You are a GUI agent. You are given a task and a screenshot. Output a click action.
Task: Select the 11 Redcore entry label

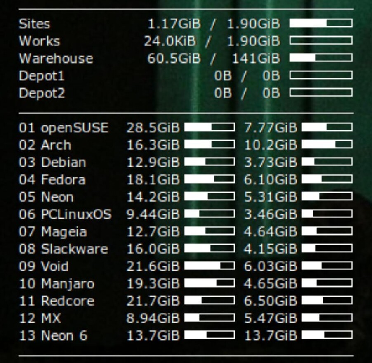click(57, 301)
